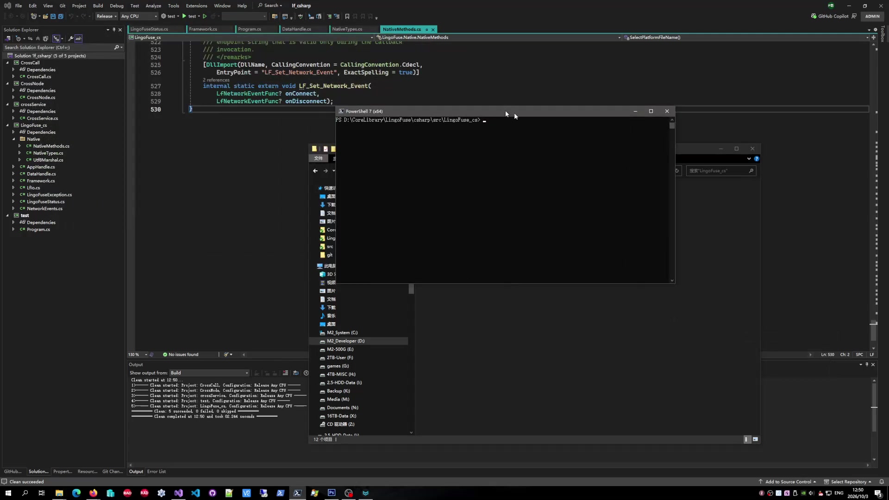Click Clear All in the Output toolbar
Viewport: 889px width, 500px height.
click(x=285, y=373)
